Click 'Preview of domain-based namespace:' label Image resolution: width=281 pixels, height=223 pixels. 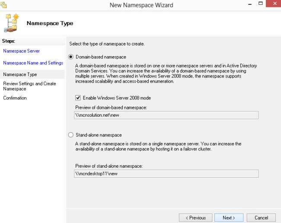pyautogui.click(x=111, y=108)
